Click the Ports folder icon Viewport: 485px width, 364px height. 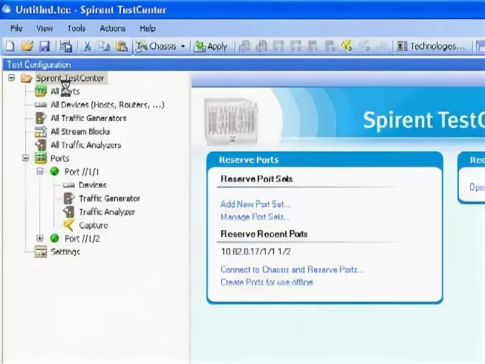point(40,158)
